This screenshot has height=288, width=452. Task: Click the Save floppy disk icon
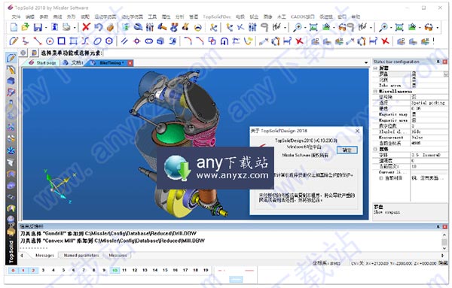coord(38,27)
